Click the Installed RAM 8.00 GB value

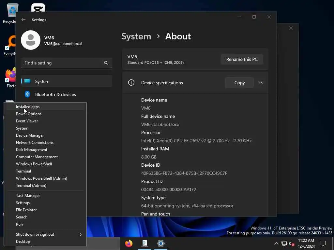149,157
